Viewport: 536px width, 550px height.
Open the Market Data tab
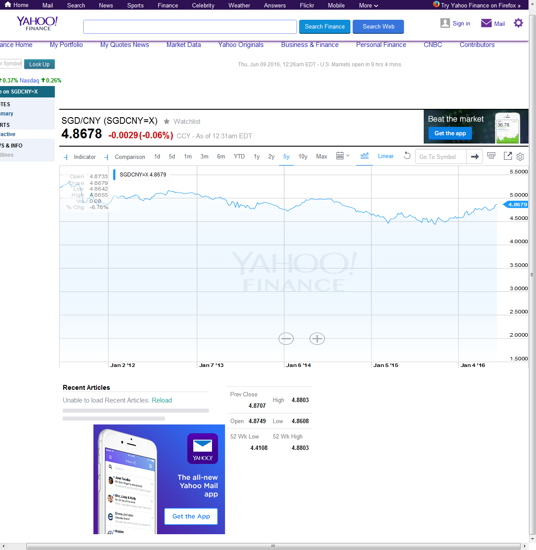pyautogui.click(x=183, y=45)
